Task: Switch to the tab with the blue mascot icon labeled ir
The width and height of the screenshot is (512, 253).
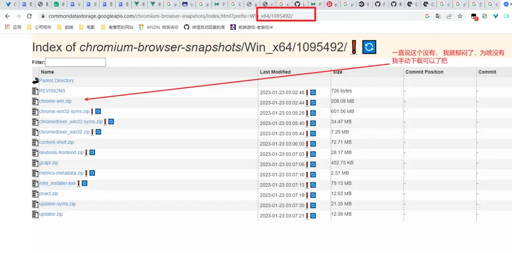Action: pos(188,4)
